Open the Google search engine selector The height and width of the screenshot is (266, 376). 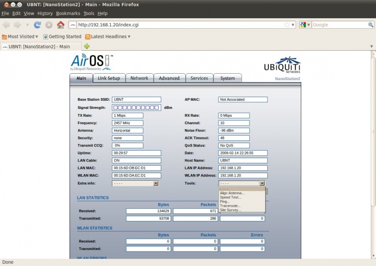[305, 25]
